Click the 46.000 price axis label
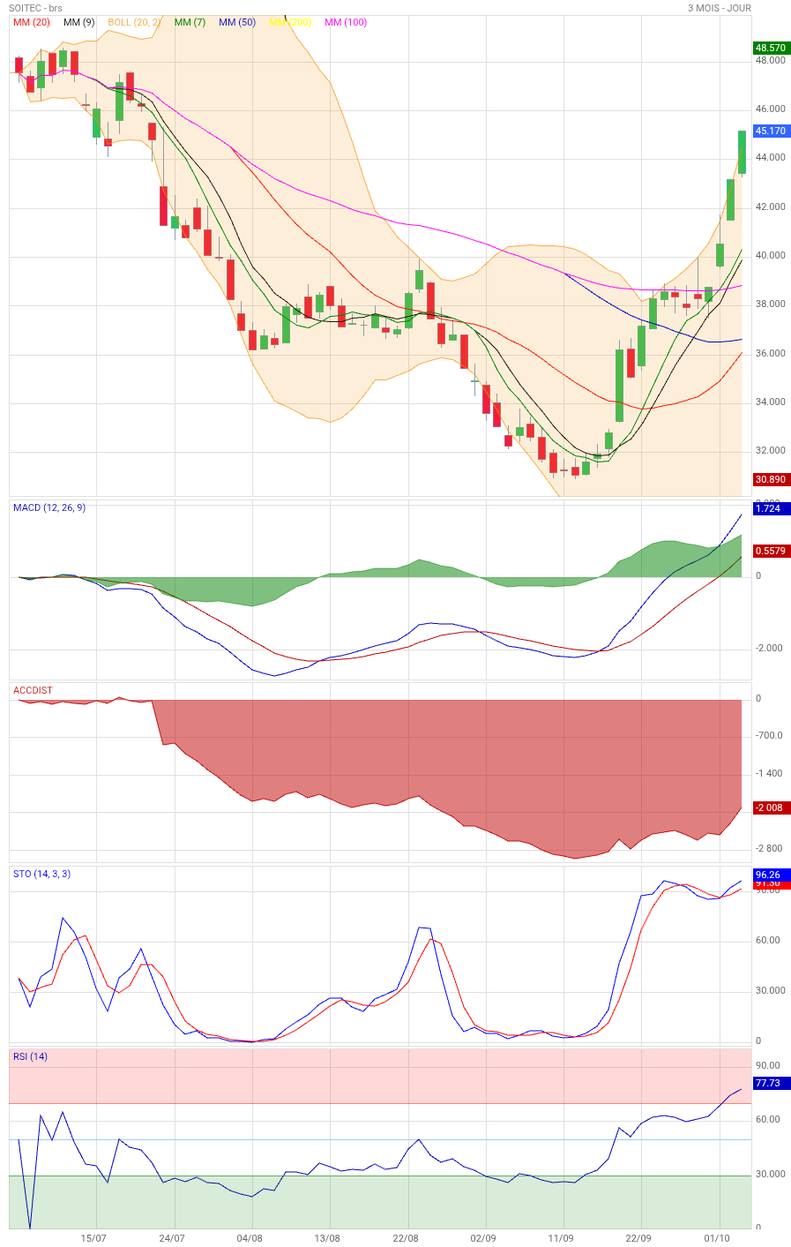Viewport: 791px width, 1247px height. point(771,109)
